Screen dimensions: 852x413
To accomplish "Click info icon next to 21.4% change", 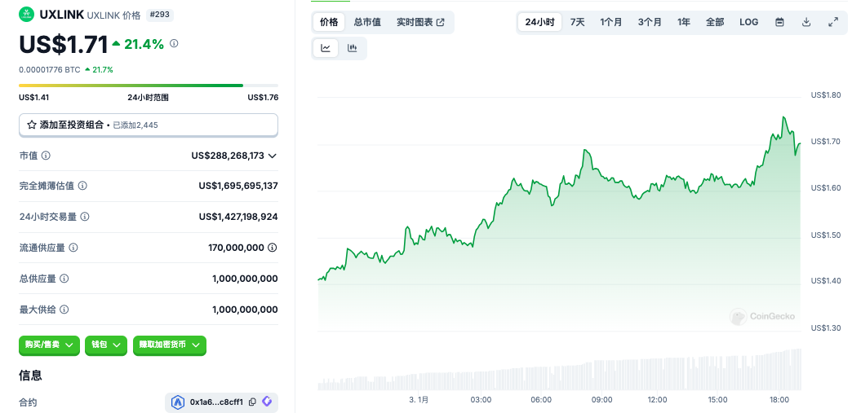I will pyautogui.click(x=174, y=43).
